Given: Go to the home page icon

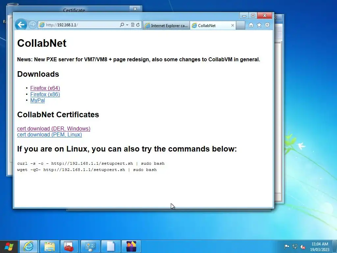Looking at the screenshot, I should (x=251, y=25).
